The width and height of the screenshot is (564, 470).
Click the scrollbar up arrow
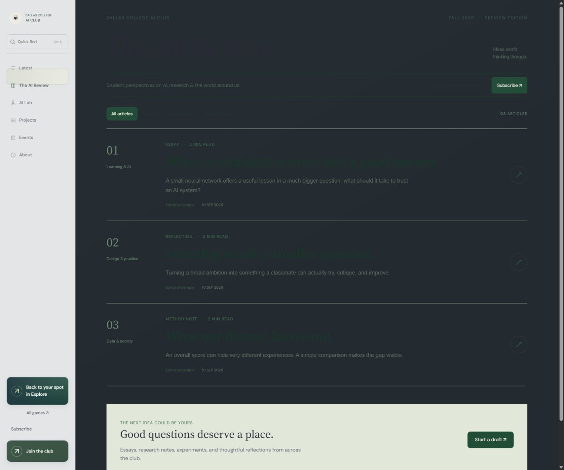561,3
